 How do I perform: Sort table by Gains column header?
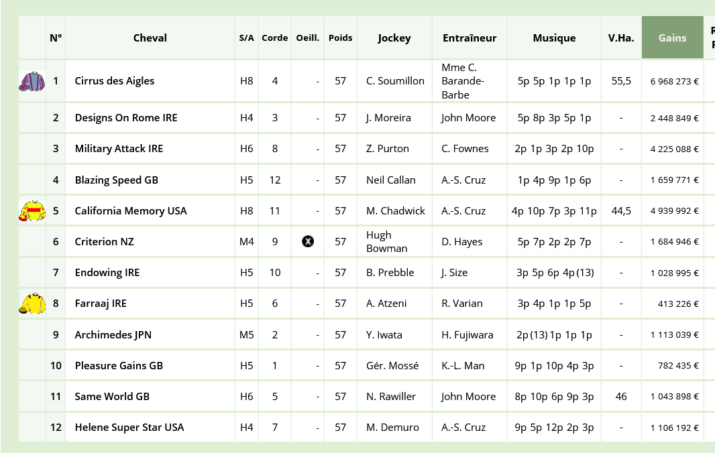point(673,38)
